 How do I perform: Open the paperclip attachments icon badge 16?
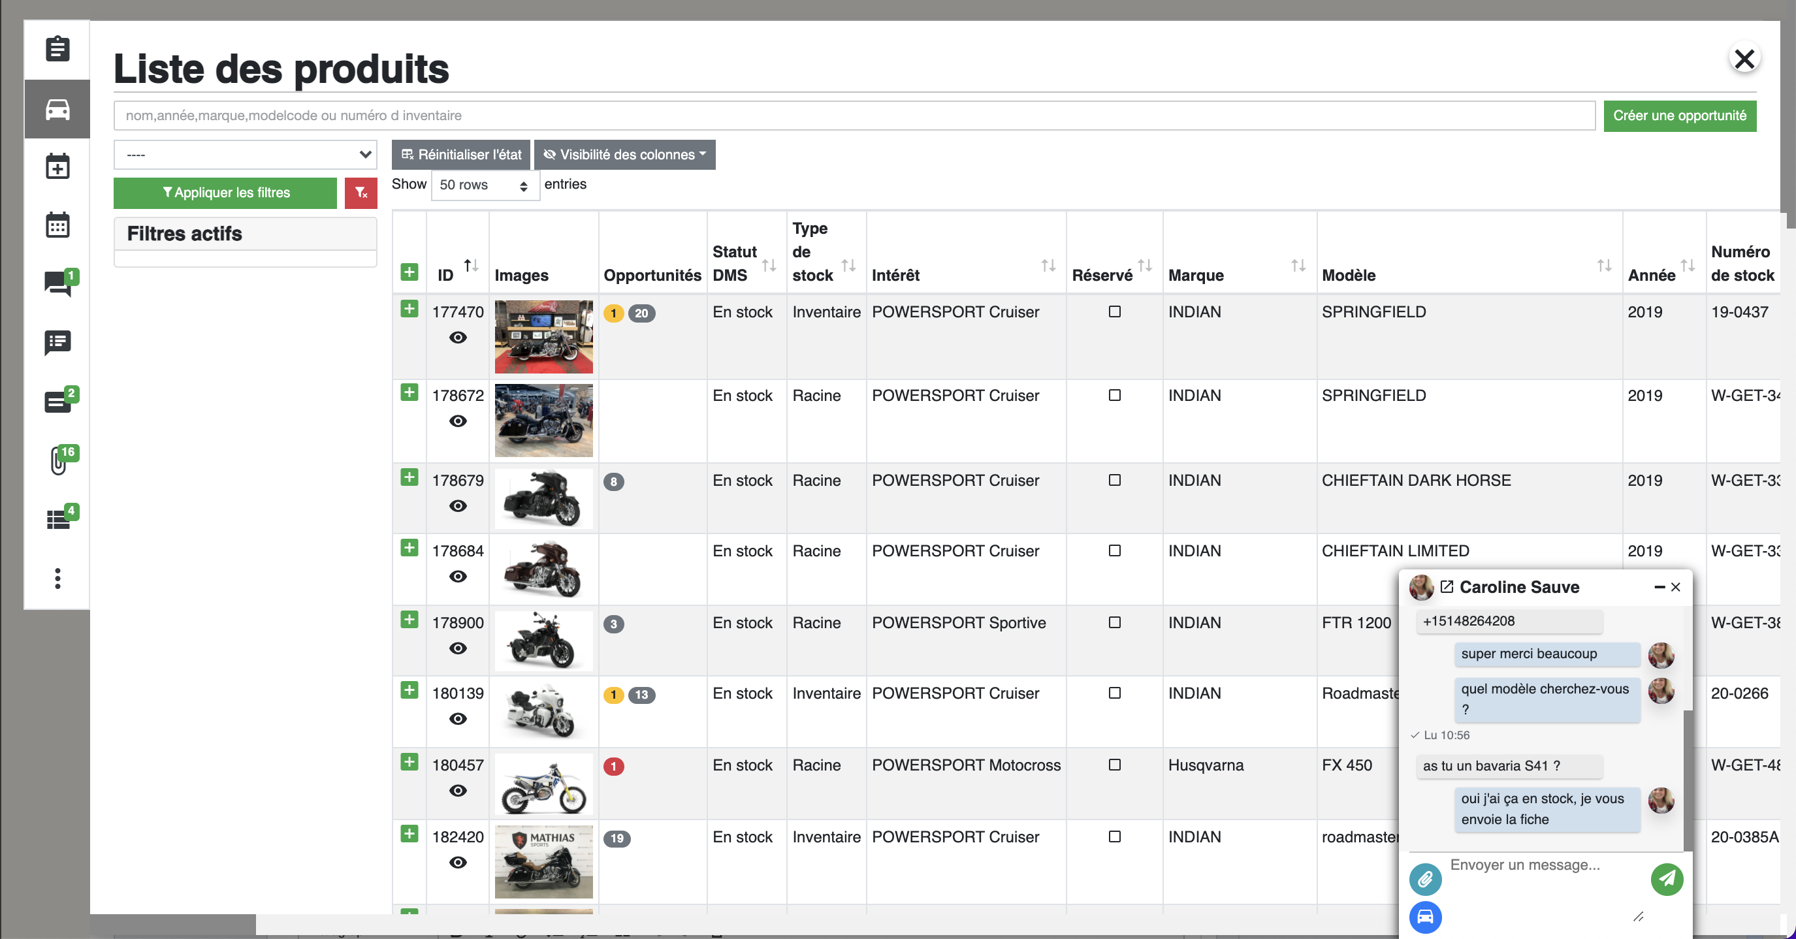[61, 460]
